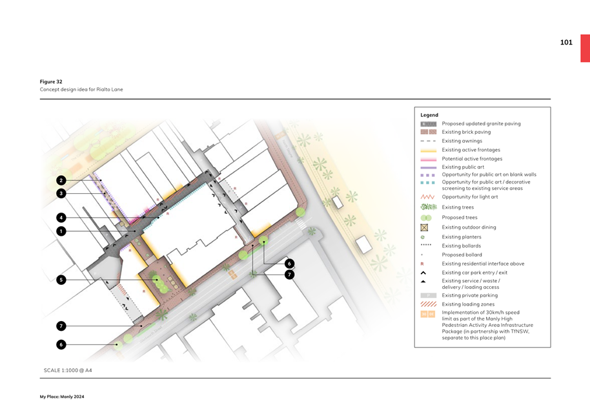Image resolution: width=590 pixels, height=418 pixels.
Task: Click the My Place: Manly 2024 footer
Action: coord(62,397)
